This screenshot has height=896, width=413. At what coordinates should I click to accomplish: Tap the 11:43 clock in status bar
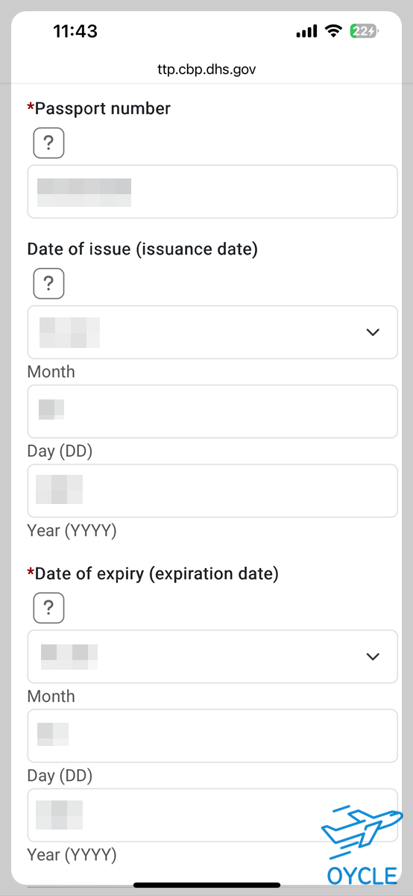coord(75,31)
